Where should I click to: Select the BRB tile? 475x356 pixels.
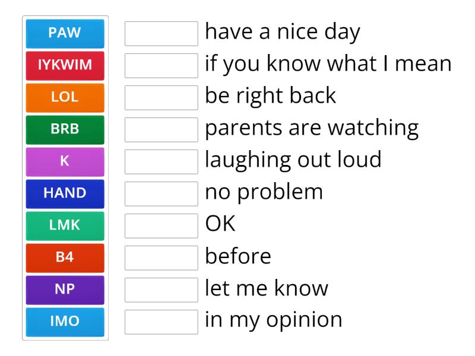pyautogui.click(x=65, y=129)
